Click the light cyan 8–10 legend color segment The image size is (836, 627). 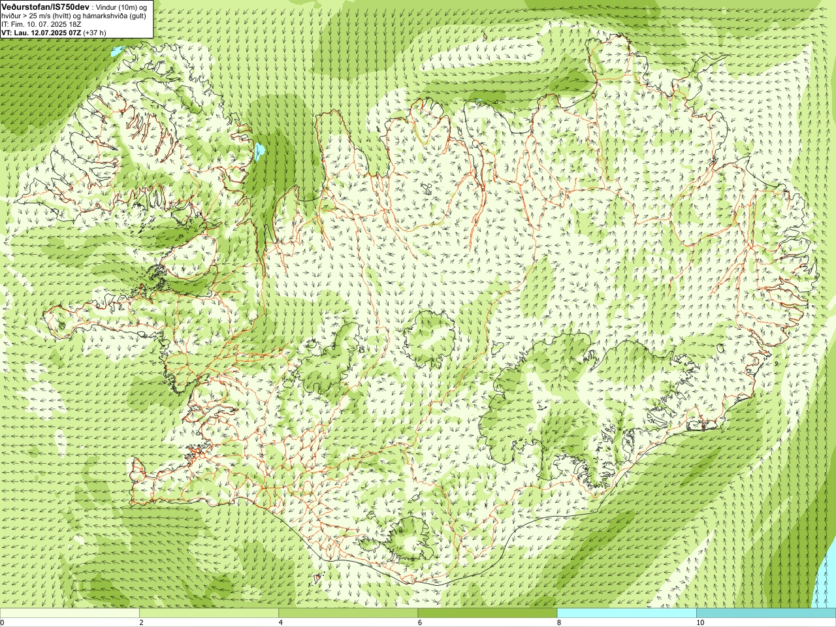(x=627, y=613)
